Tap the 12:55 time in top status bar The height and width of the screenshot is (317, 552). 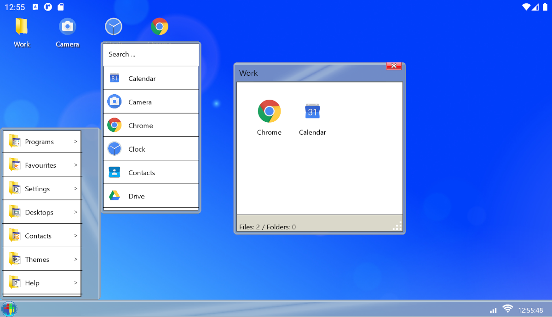(15, 7)
